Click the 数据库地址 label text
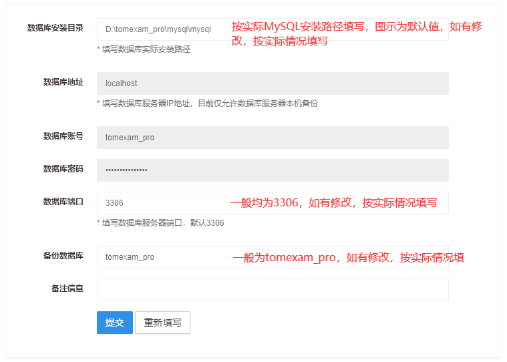 click(63, 82)
